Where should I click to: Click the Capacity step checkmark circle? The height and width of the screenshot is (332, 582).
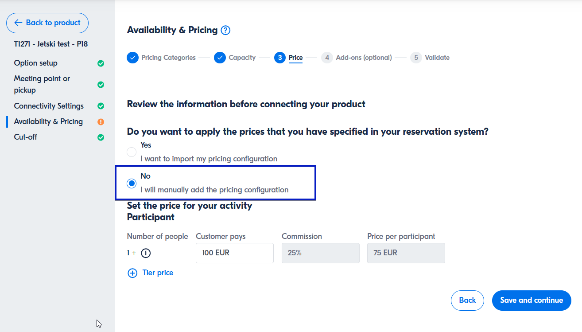pyautogui.click(x=220, y=58)
